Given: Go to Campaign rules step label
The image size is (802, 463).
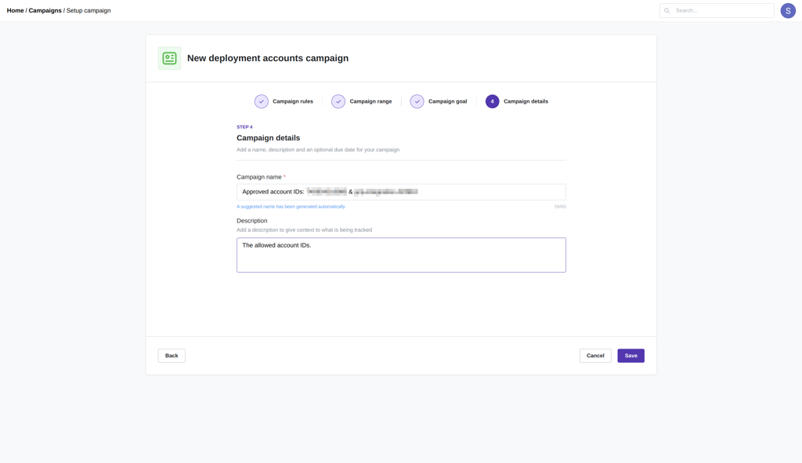Looking at the screenshot, I should click(293, 101).
